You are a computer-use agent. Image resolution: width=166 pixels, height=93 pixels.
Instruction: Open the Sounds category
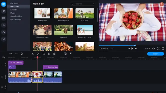click(13, 10)
